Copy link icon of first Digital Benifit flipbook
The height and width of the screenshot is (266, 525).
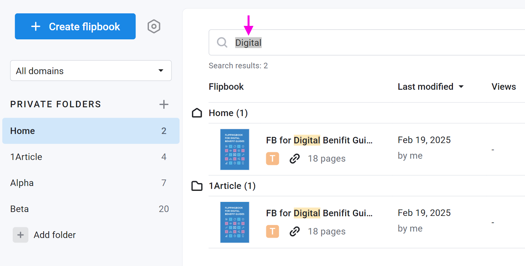[x=294, y=159]
